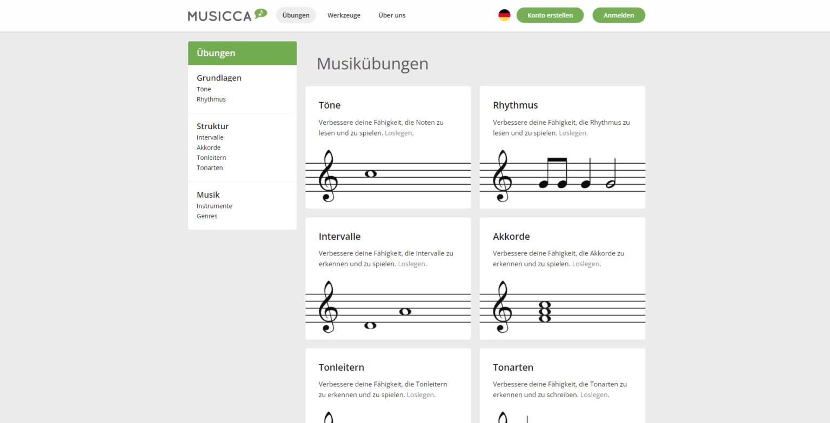Click the Rhythmus notes staff image
The height and width of the screenshot is (423, 830).
point(562,177)
